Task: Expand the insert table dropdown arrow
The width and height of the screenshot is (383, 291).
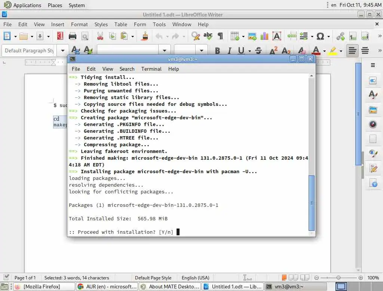Action: click(x=243, y=36)
